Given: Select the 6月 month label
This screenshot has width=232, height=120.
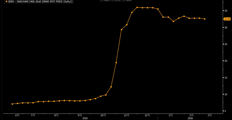Looking at the screenshot, I should pos(17,115).
